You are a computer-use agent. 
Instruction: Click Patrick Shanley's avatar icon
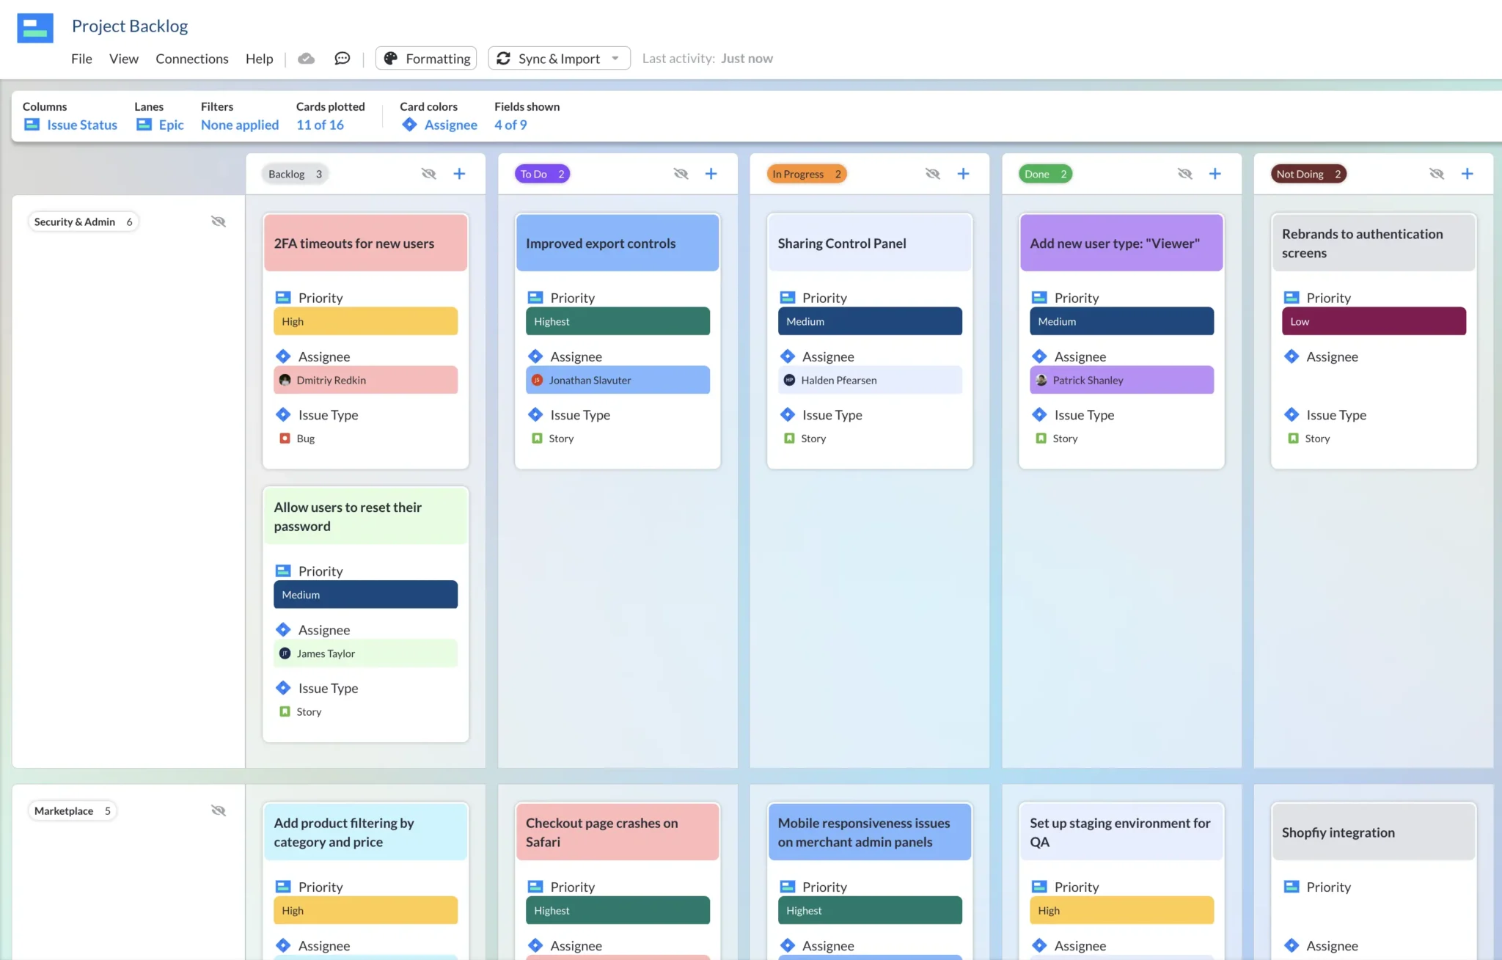(x=1041, y=380)
